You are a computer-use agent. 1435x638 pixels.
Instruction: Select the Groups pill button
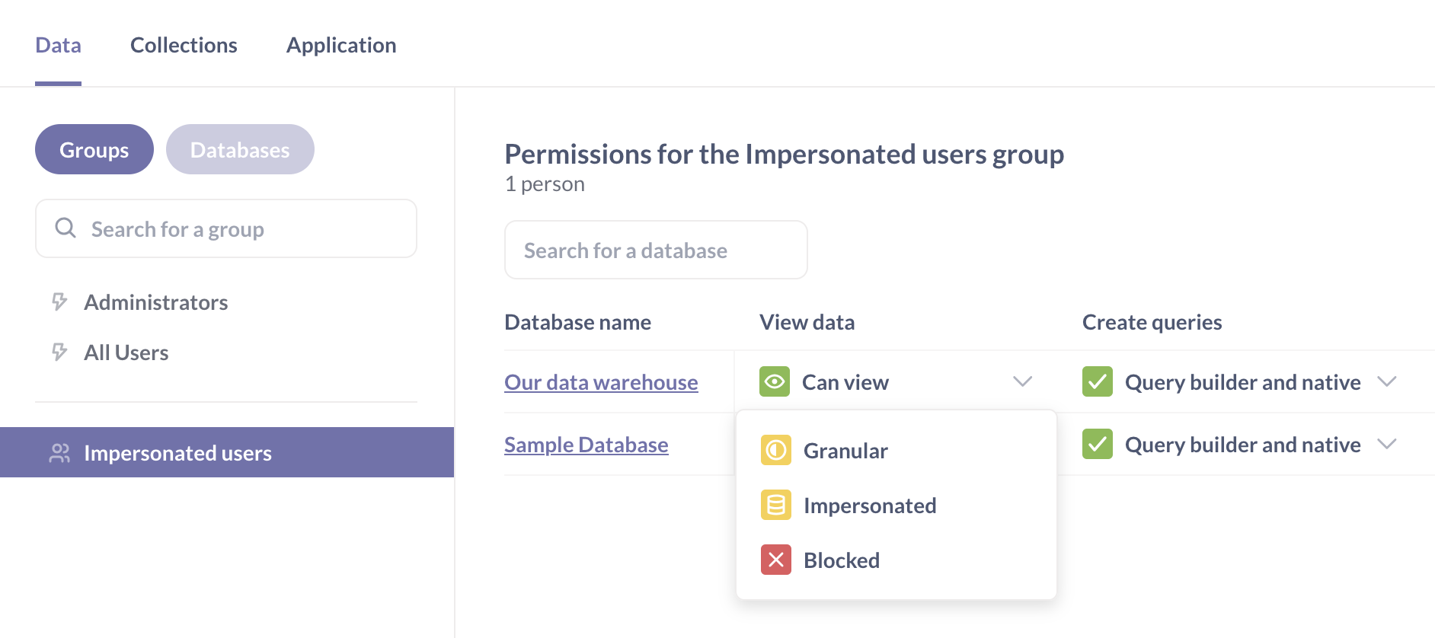tap(94, 149)
